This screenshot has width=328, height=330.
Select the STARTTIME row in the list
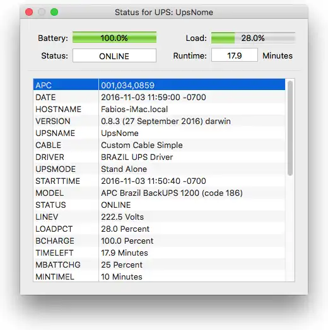pos(159,181)
